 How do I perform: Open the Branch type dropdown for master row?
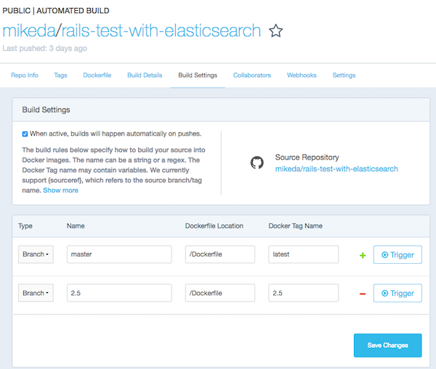point(36,254)
